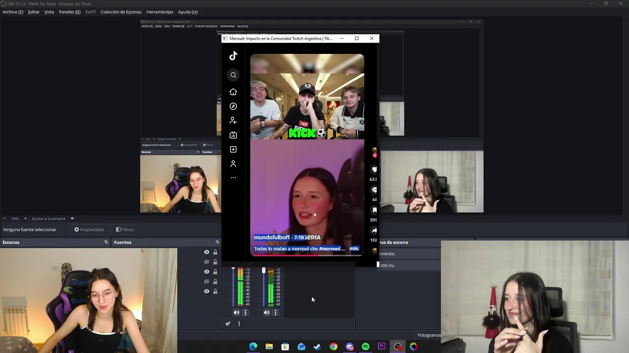This screenshot has height=353, width=629.
Task: Open advanced audio properties gear in mixer
Action: pyautogui.click(x=228, y=324)
